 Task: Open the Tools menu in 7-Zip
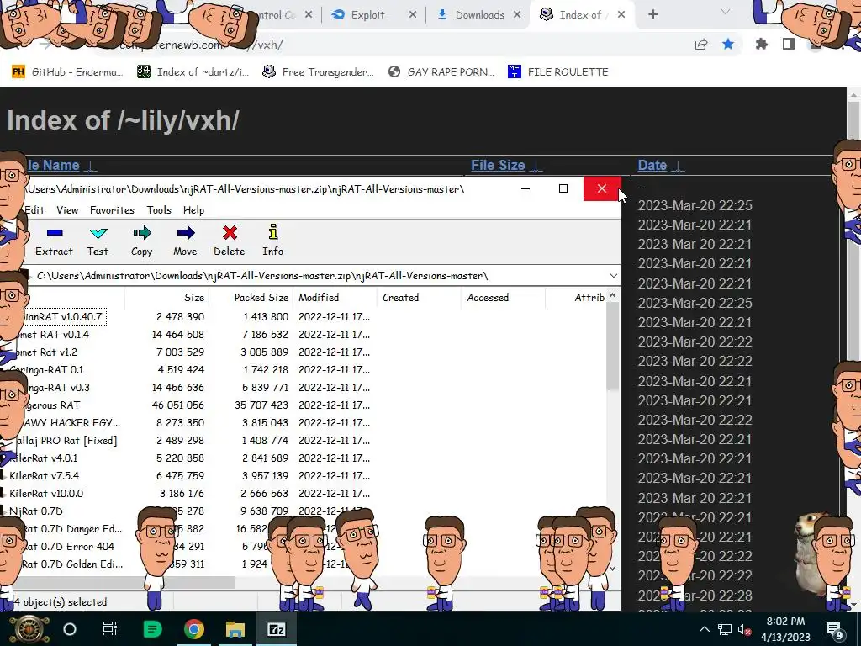(x=159, y=209)
